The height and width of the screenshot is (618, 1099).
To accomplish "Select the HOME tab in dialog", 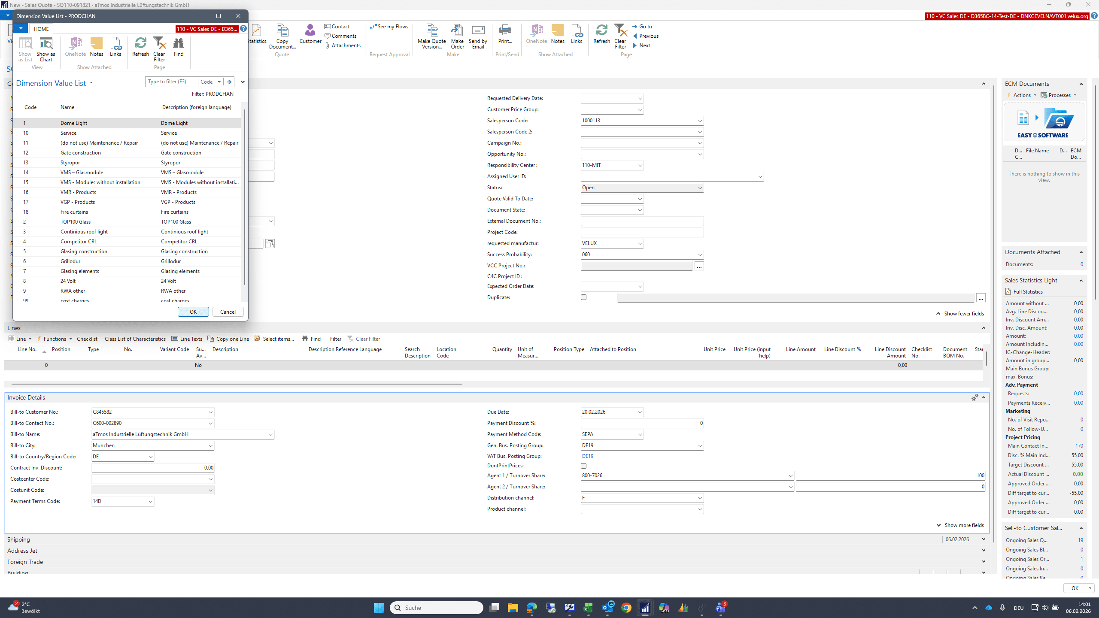I will [41, 29].
